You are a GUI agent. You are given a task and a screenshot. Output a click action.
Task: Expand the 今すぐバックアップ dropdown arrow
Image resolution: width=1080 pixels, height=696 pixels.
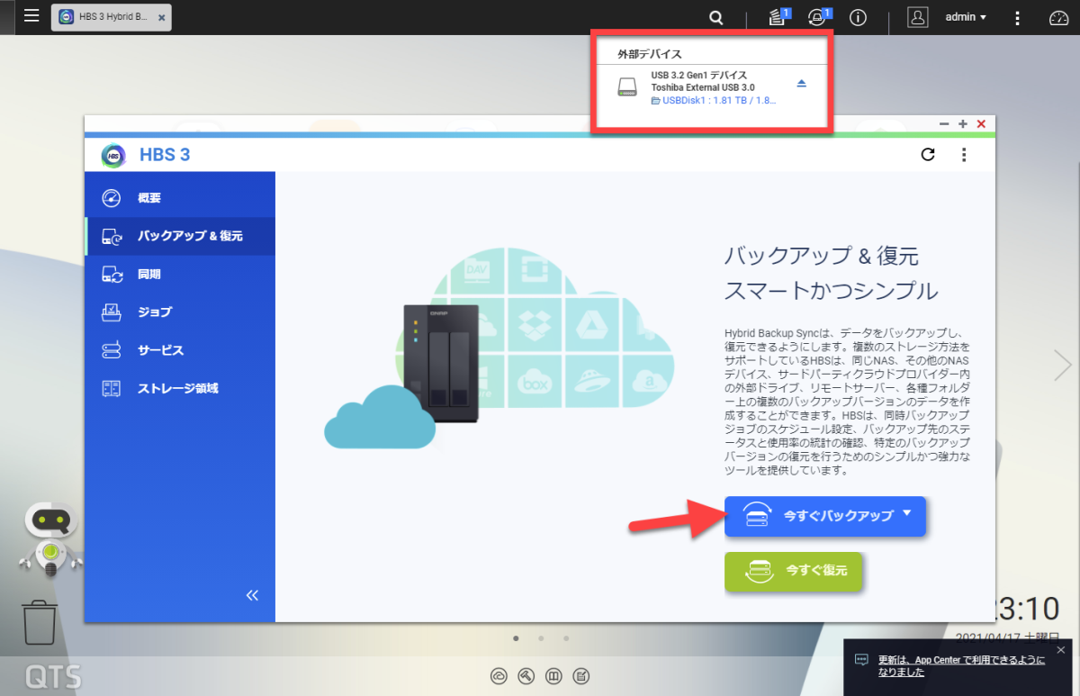[907, 513]
